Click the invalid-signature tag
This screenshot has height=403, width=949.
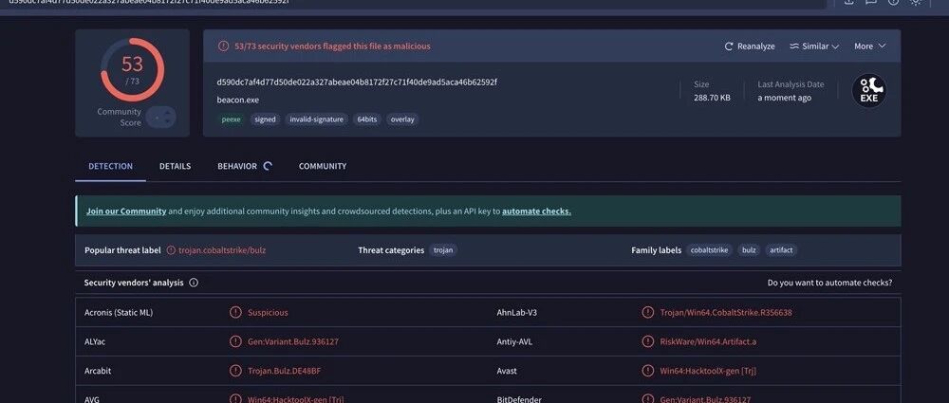[317, 119]
